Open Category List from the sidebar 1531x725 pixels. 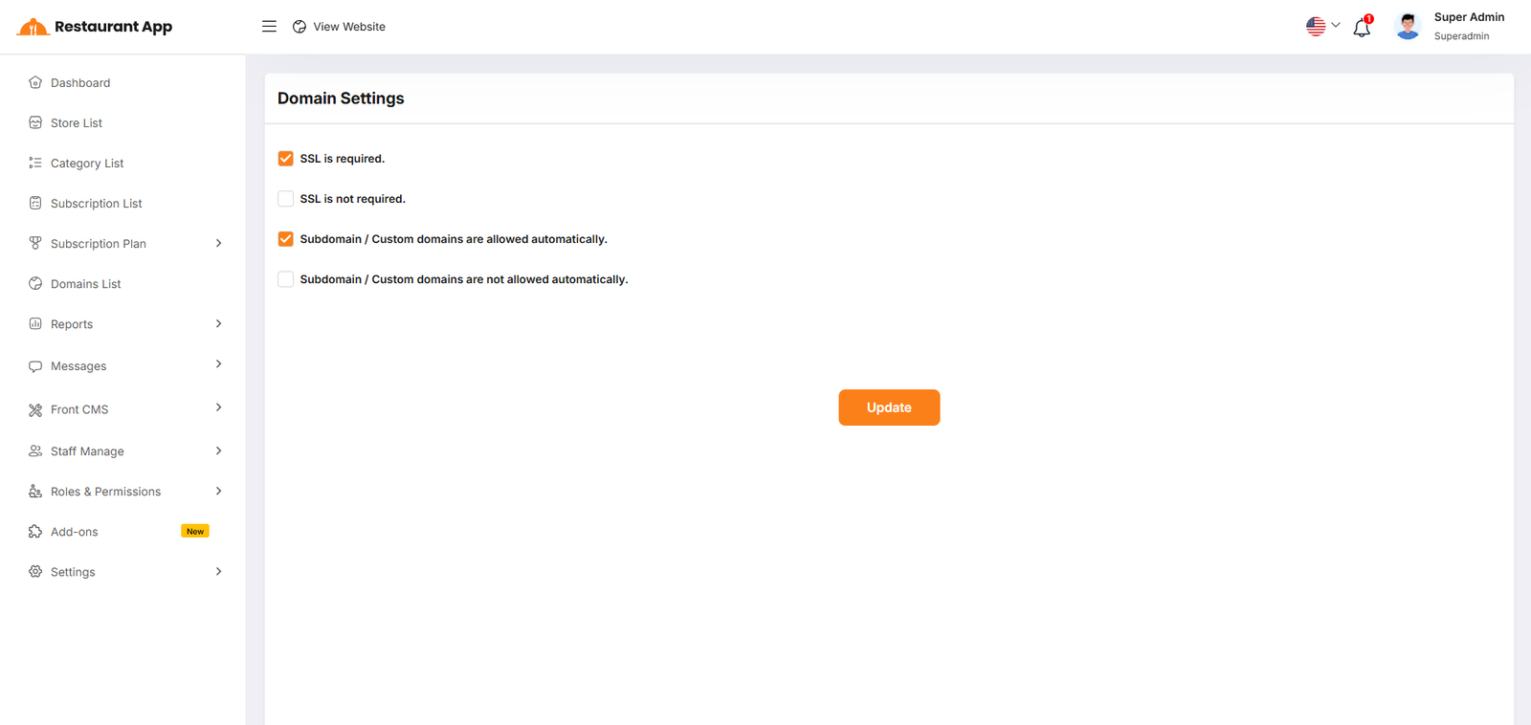coord(87,164)
